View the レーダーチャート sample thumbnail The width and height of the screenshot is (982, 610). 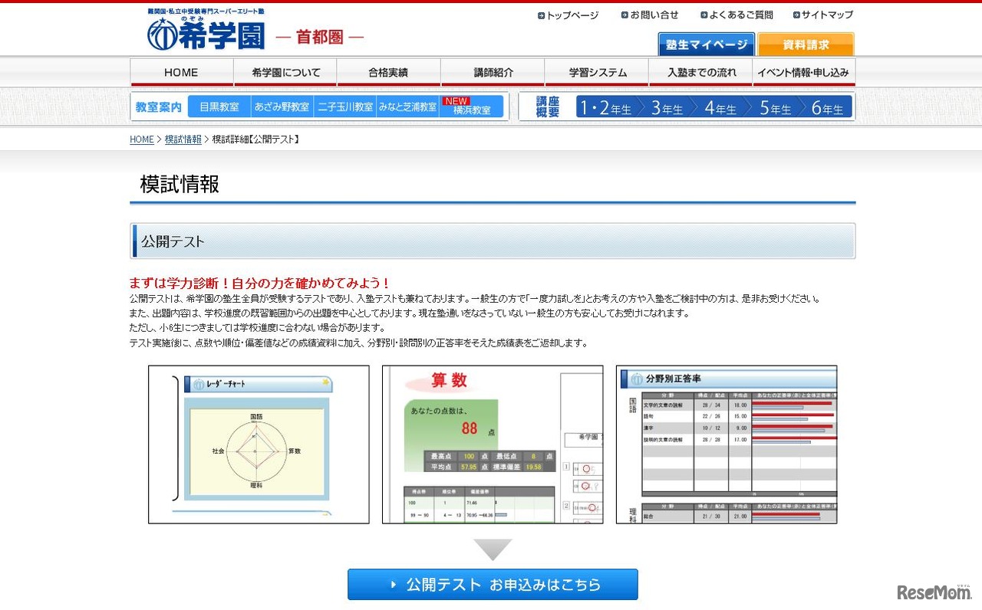(259, 444)
